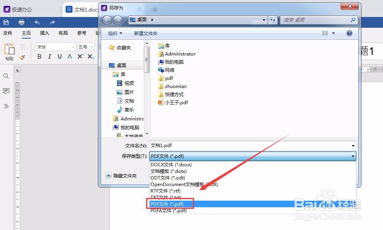
Task: Open the 文件 menu
Action: (x=8, y=33)
